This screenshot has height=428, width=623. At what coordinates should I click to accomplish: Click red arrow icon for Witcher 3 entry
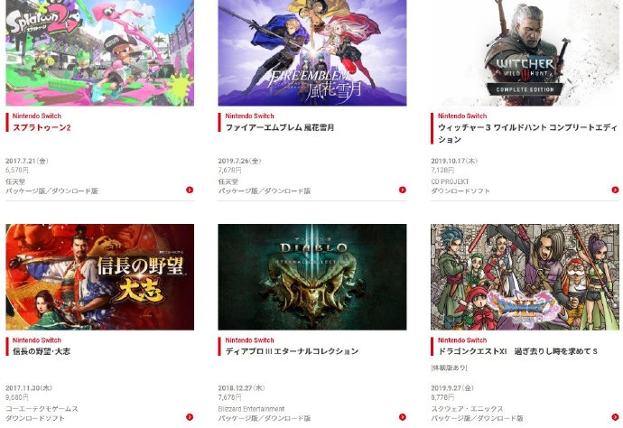pyautogui.click(x=615, y=190)
